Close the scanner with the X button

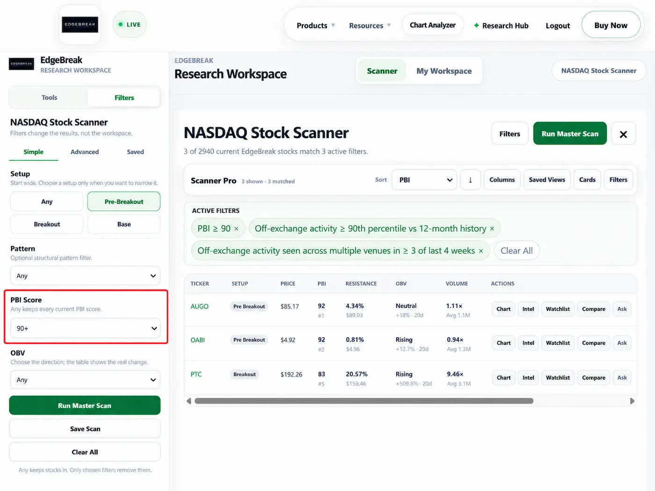coord(623,134)
